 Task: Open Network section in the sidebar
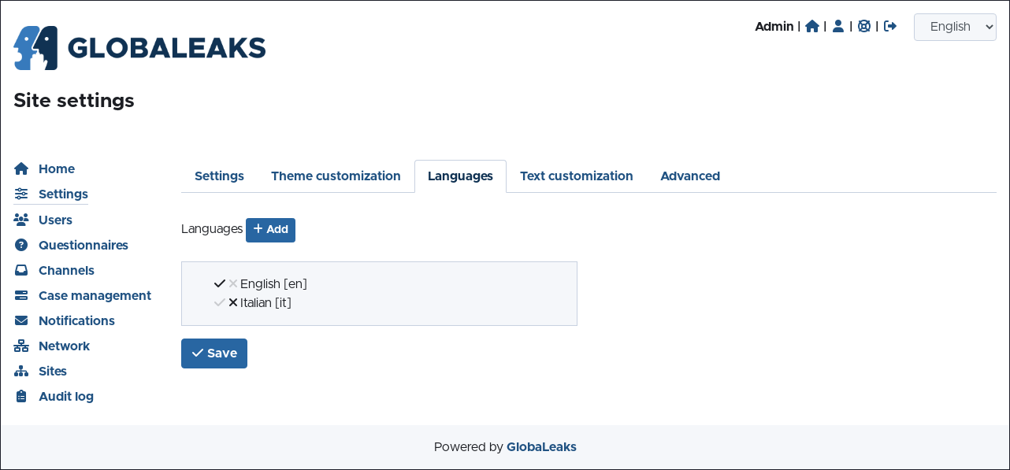64,346
